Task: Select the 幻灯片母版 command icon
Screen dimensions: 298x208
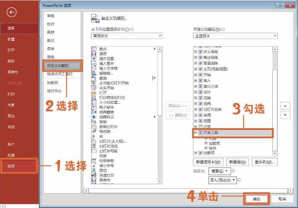Action: coord(94,151)
